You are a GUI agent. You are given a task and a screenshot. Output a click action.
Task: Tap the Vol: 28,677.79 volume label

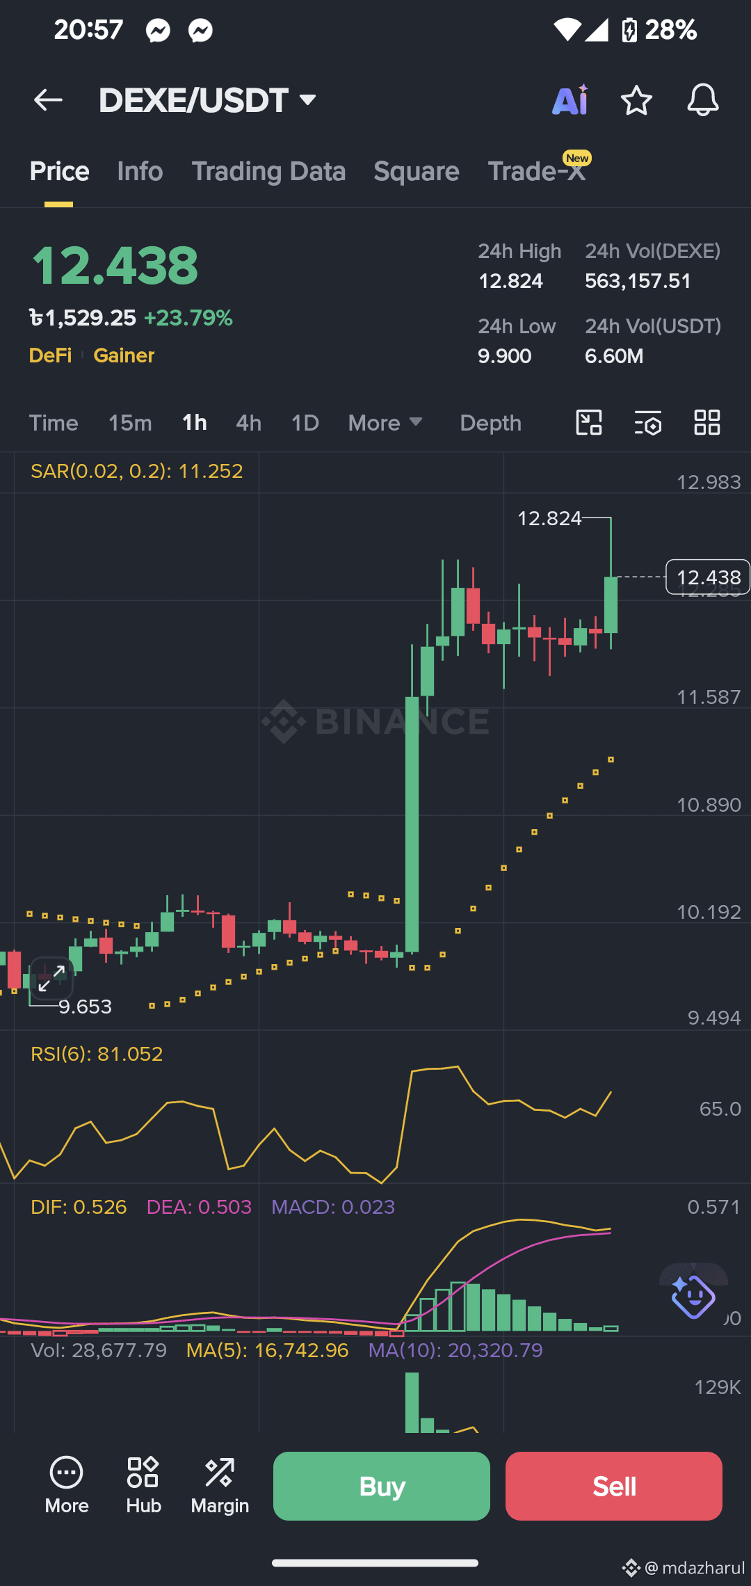click(99, 1350)
